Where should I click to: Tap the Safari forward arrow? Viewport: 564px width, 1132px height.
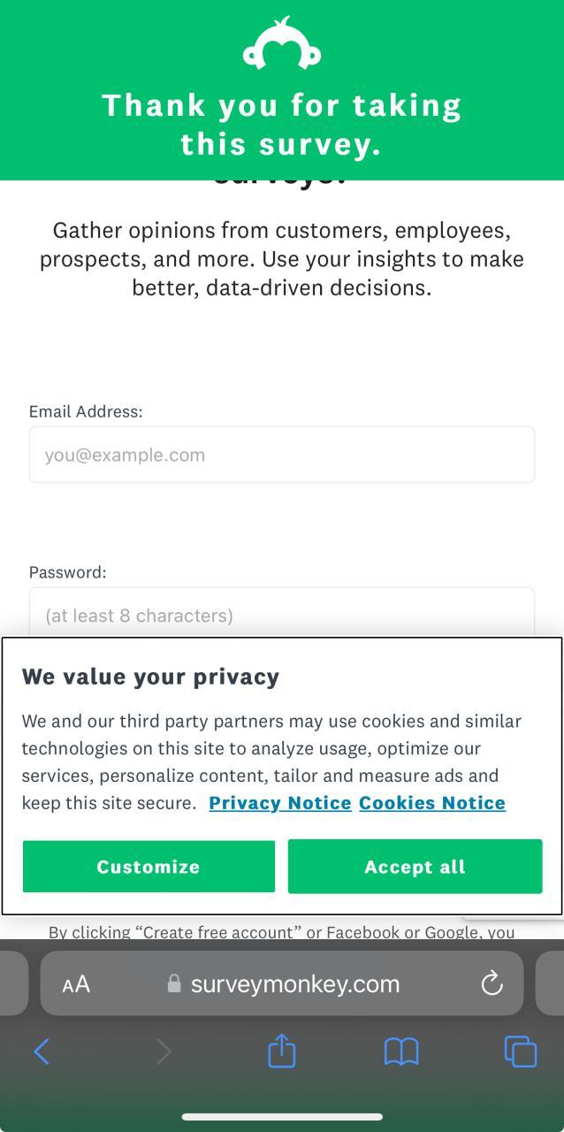[164, 1052]
